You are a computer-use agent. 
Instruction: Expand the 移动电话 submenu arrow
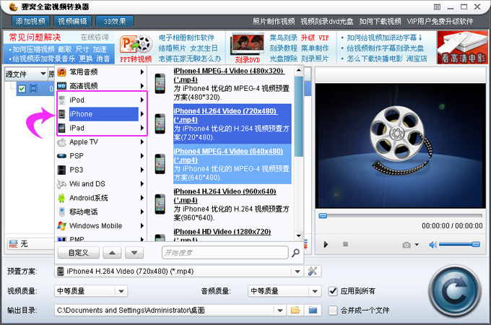tap(142, 212)
